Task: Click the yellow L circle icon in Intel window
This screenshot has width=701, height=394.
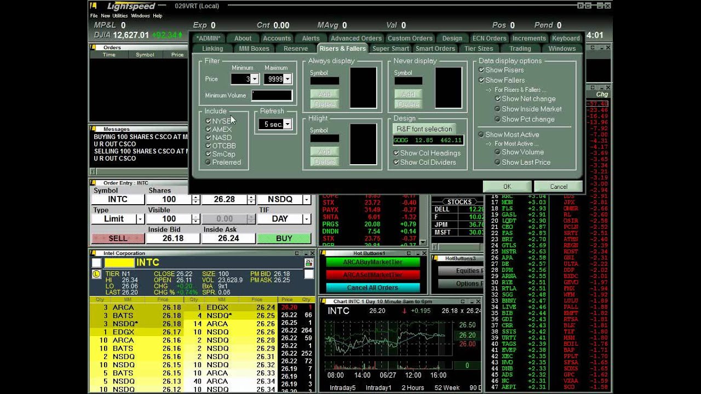Action: 96,274
